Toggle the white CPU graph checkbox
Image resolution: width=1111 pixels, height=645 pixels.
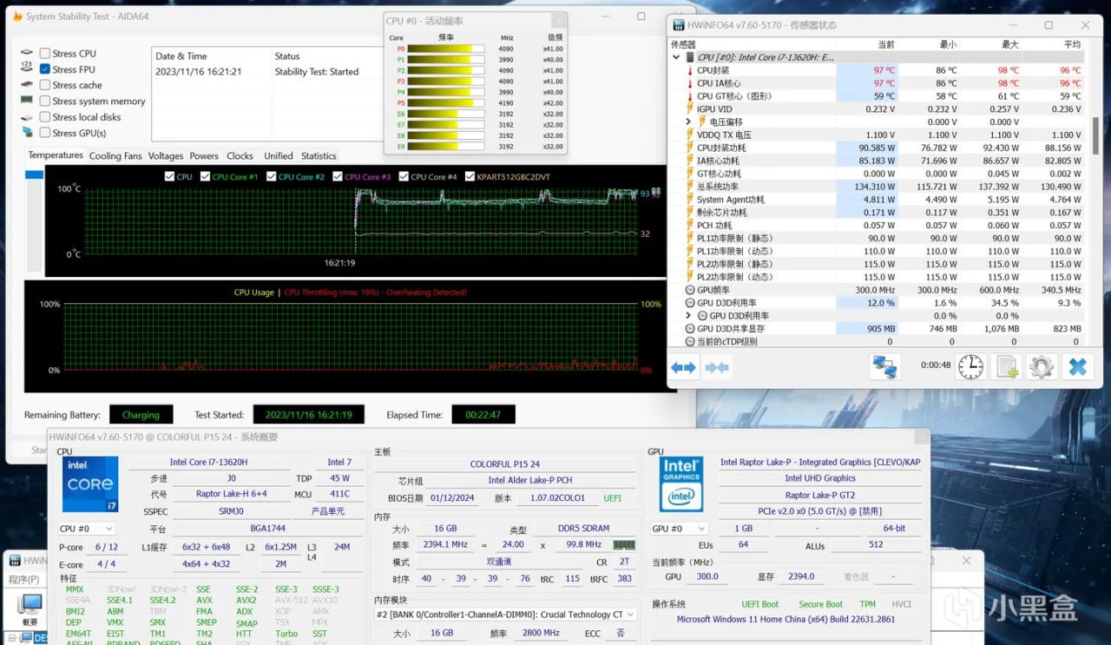[169, 176]
